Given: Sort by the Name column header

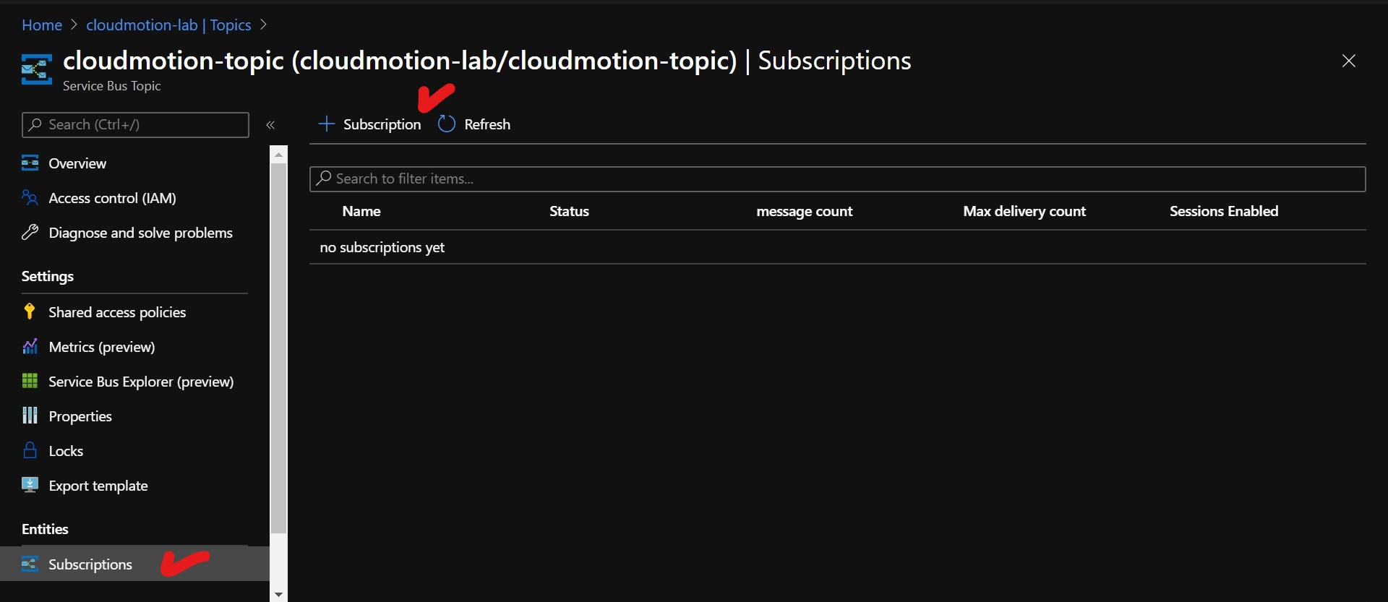Looking at the screenshot, I should [361, 211].
